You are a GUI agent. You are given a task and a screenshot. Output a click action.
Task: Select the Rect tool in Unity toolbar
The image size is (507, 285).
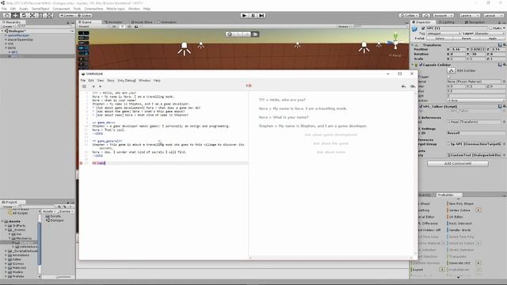[x=40, y=16]
